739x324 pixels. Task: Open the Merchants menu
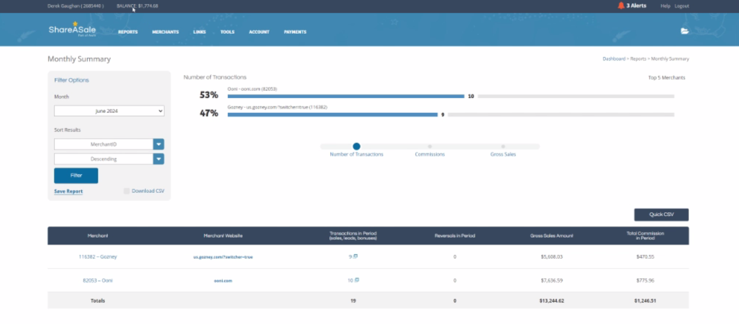165,32
